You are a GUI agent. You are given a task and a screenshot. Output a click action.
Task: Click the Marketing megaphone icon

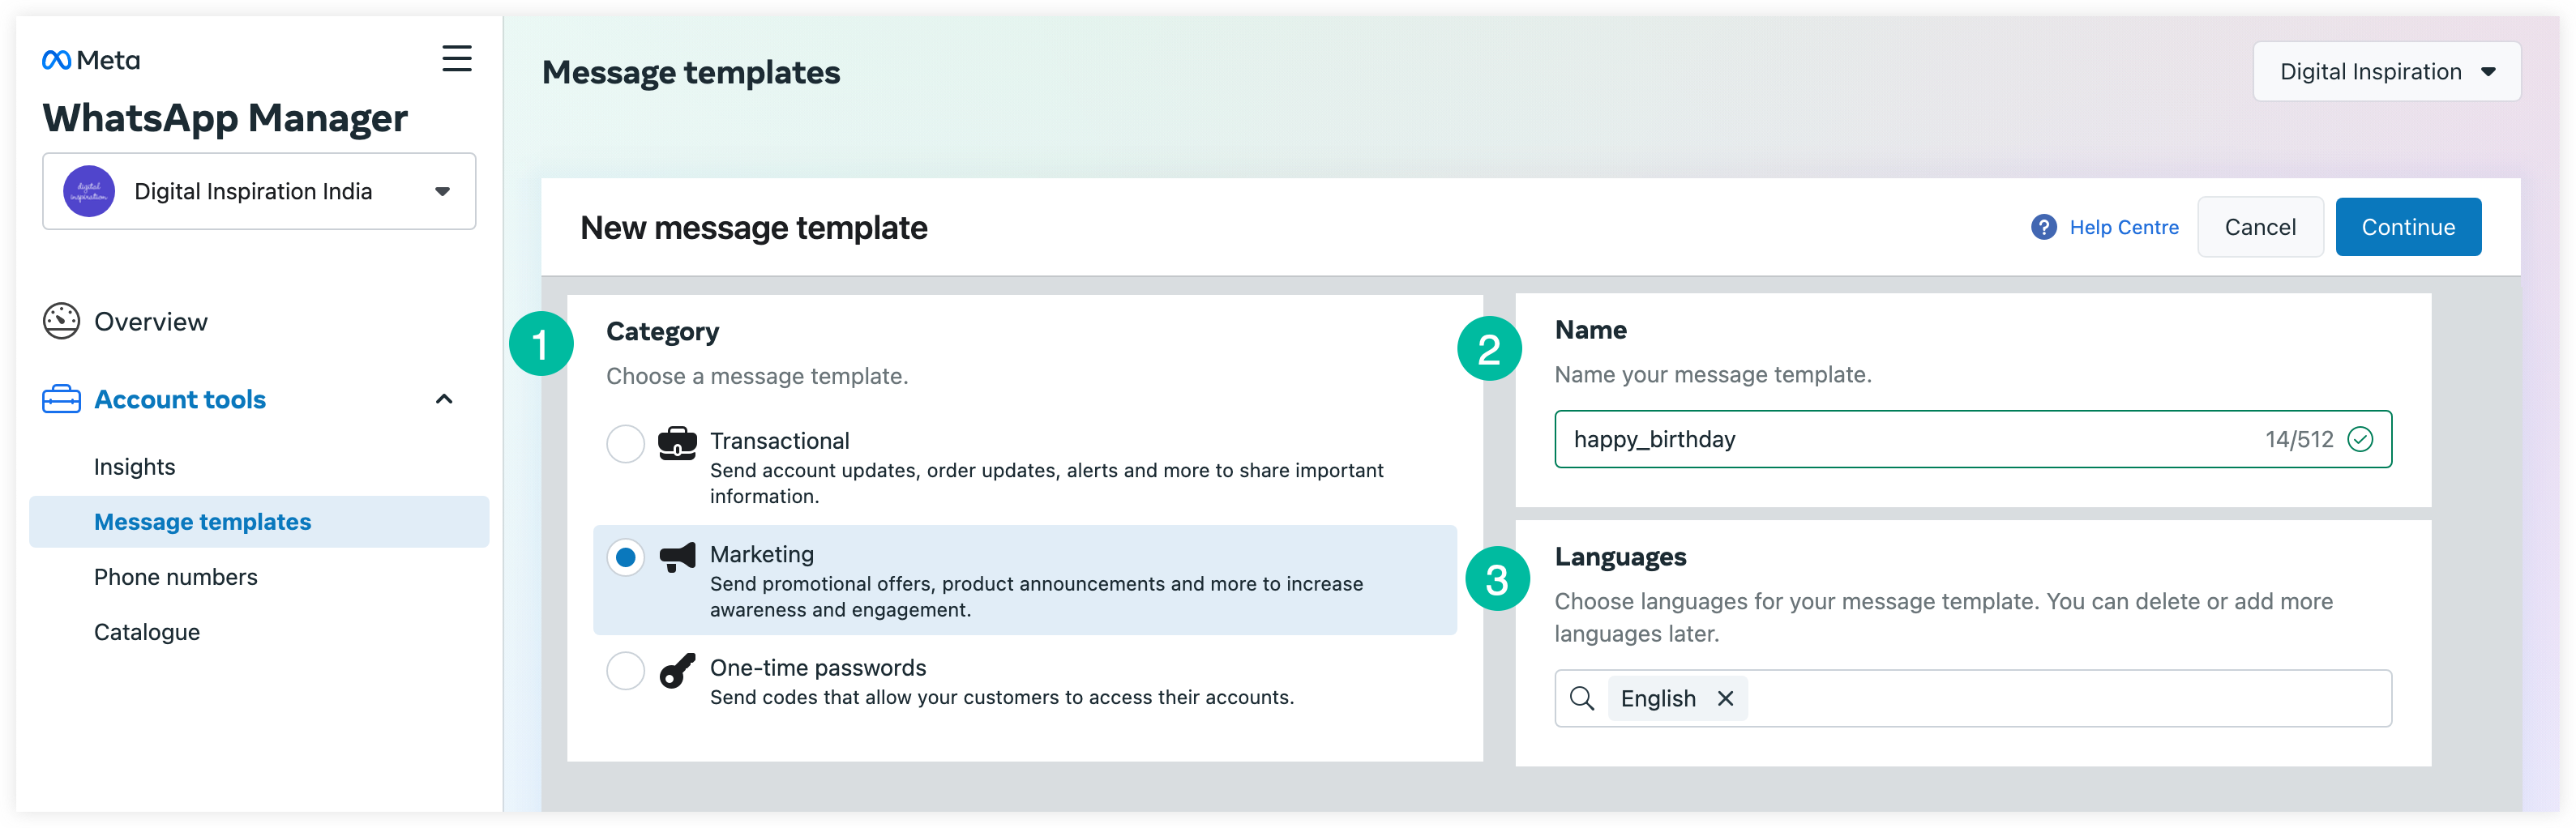(677, 557)
